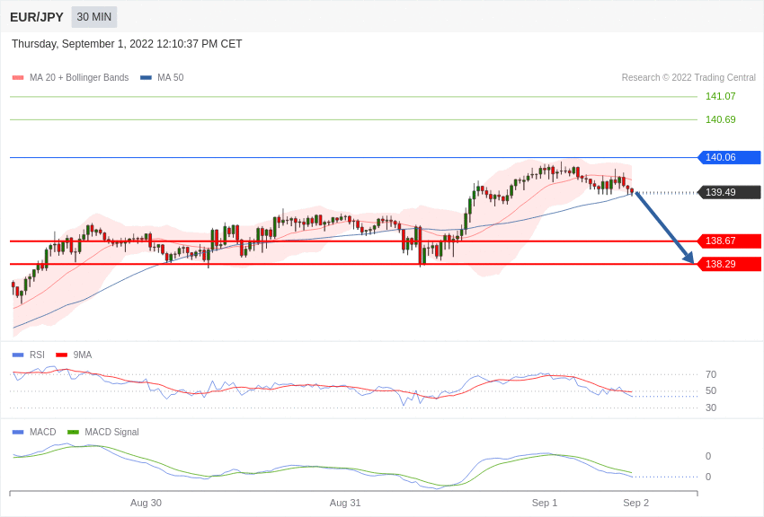The width and height of the screenshot is (764, 517).
Task: Click the '9MA' legend label
Action: [83, 355]
